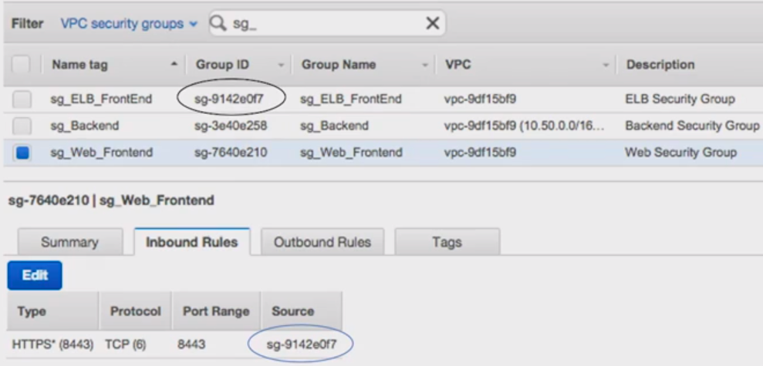Switch to the Summary tab
Screen dimensions: 763x366
pyautogui.click(x=69, y=242)
